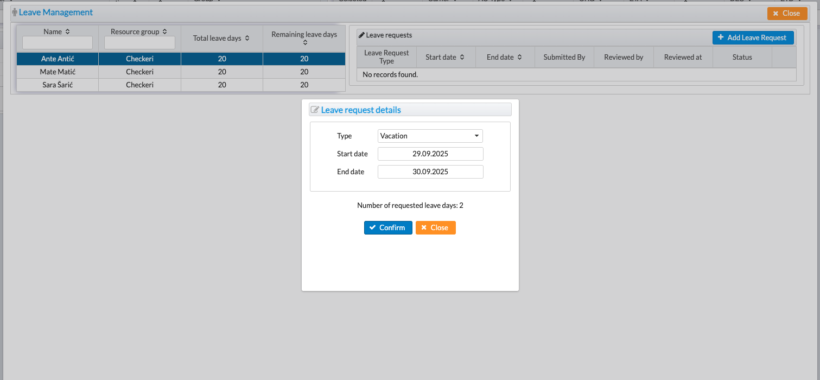This screenshot has height=380, width=820.
Task: Click the Leave request details edit icon
Action: pyautogui.click(x=315, y=110)
